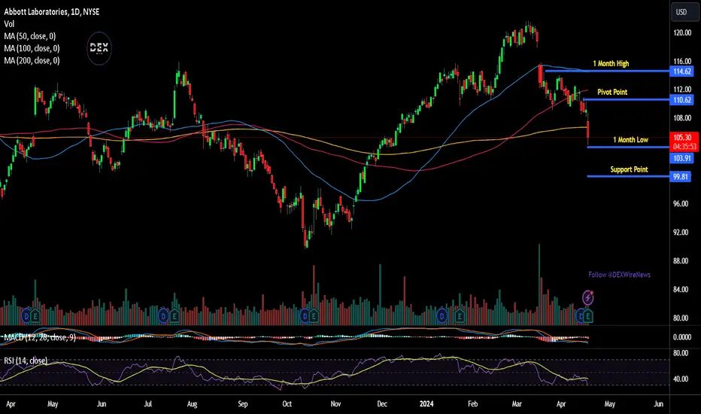Open dividend marker D near May
Viewport: 701px width, 414px height.
26,316
